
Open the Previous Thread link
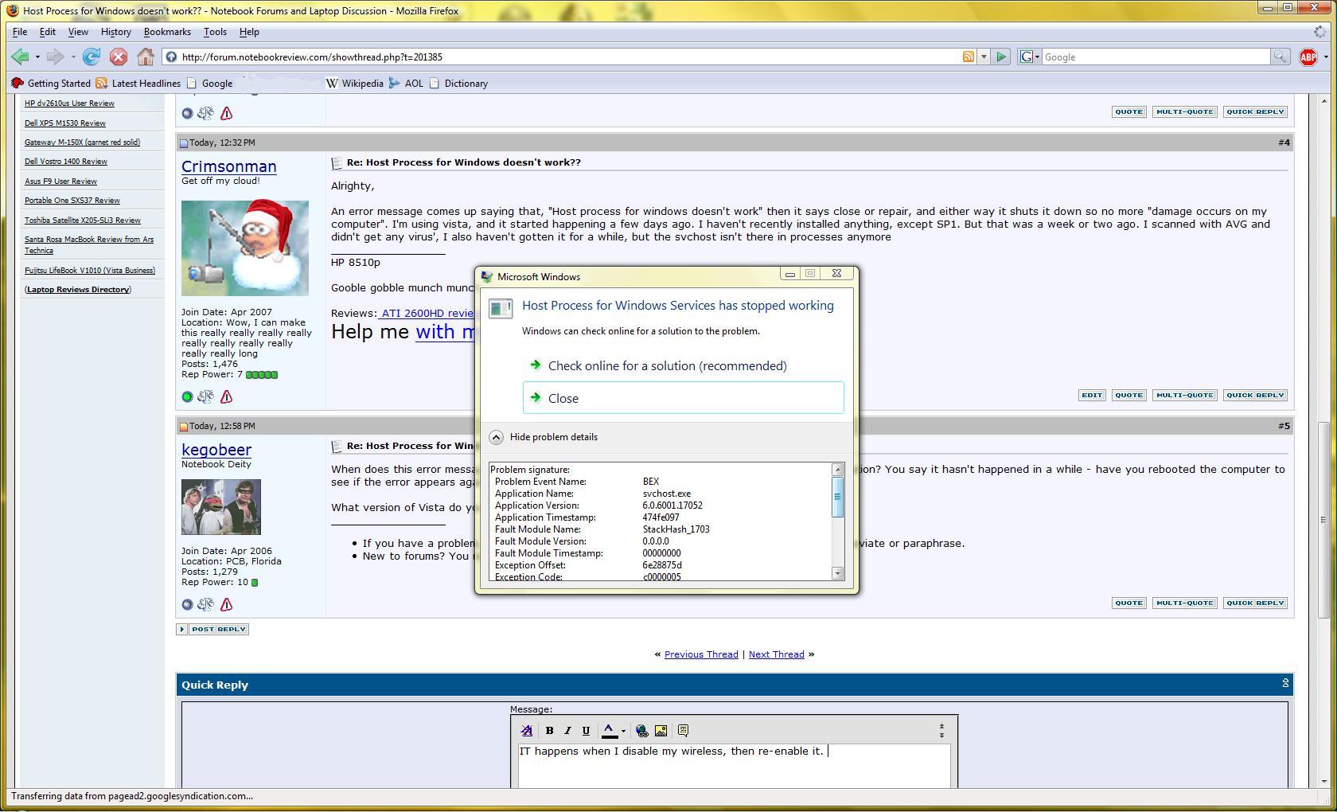point(701,654)
